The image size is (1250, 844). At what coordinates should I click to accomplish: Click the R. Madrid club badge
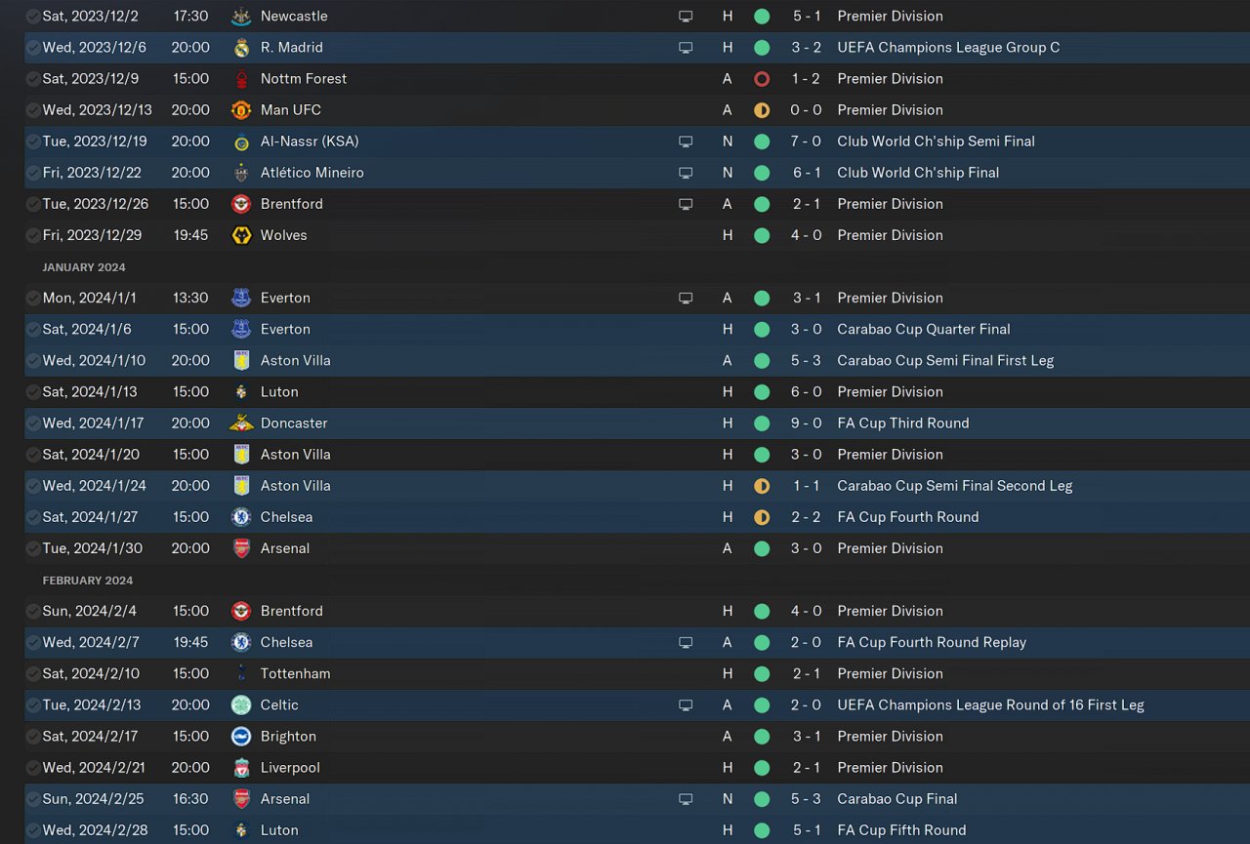click(x=241, y=48)
